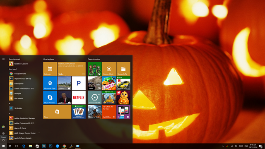Open the Microsoft Solitaire Collection tile
Image resolution: width=265 pixels, height=149 pixels.
click(x=79, y=112)
